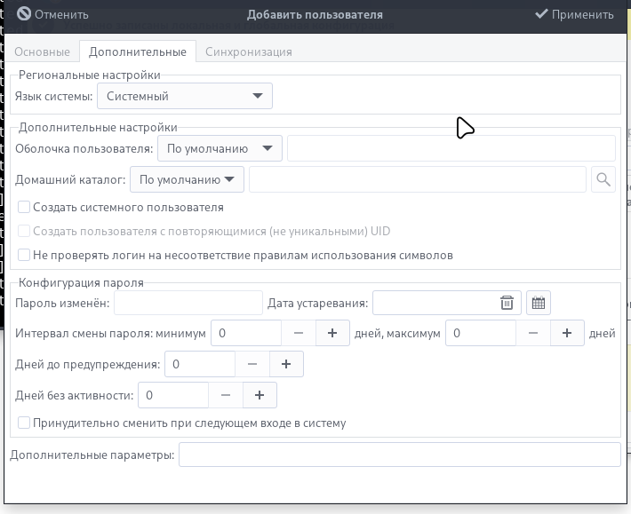Image resolution: width=631 pixels, height=514 pixels.
Task: Open the 'Синхронизация' tab
Action: tap(248, 51)
